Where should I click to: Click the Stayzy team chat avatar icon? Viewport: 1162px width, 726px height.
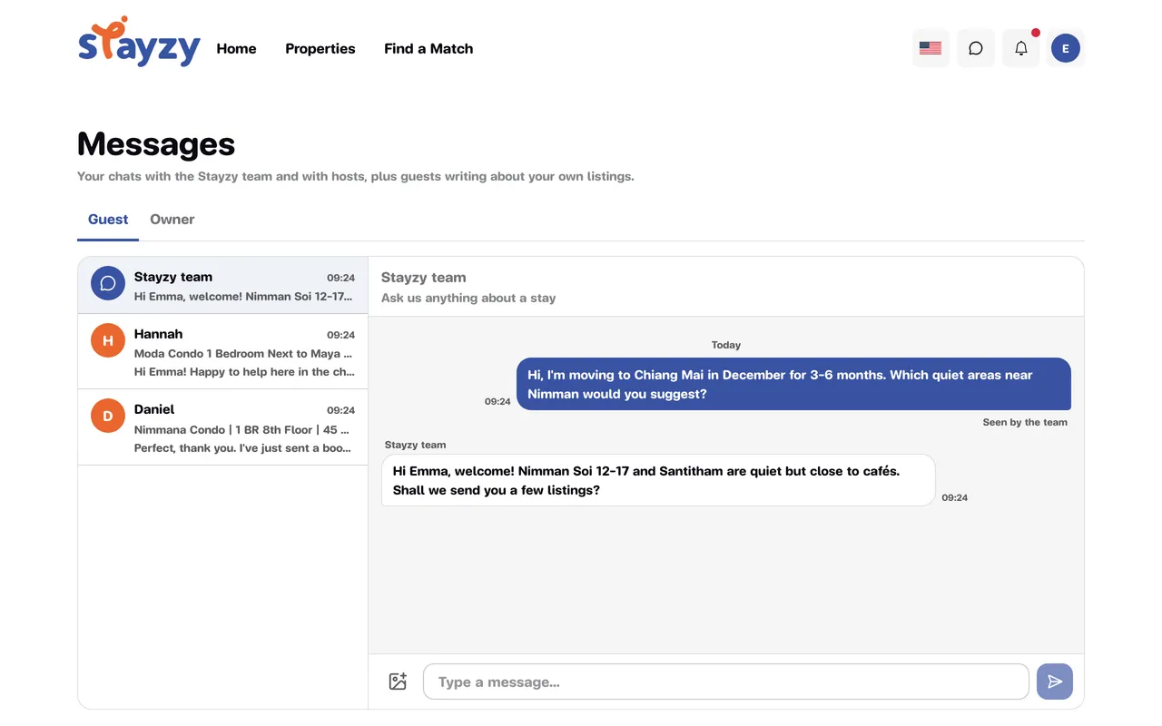click(x=108, y=283)
